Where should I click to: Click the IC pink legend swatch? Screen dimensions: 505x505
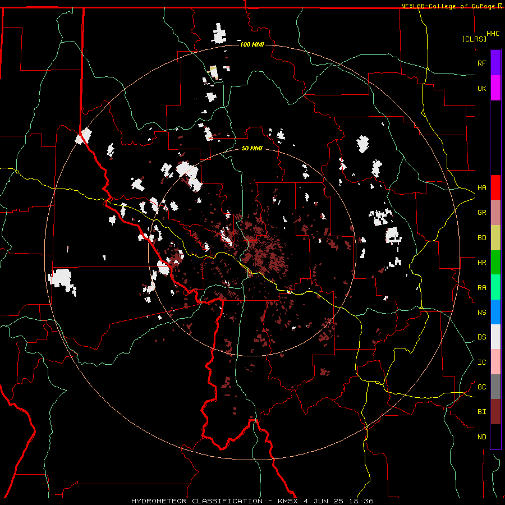pyautogui.click(x=495, y=362)
